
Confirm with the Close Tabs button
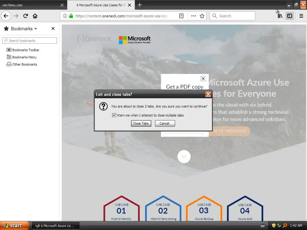coord(141,123)
